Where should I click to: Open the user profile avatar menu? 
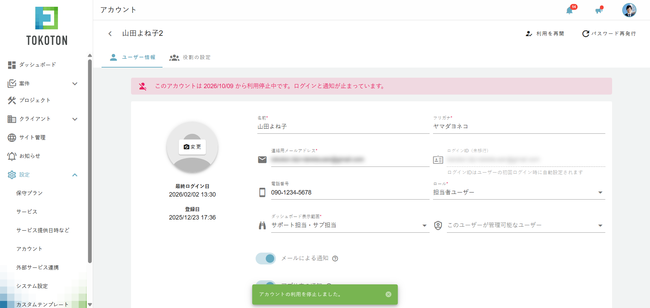[629, 10]
